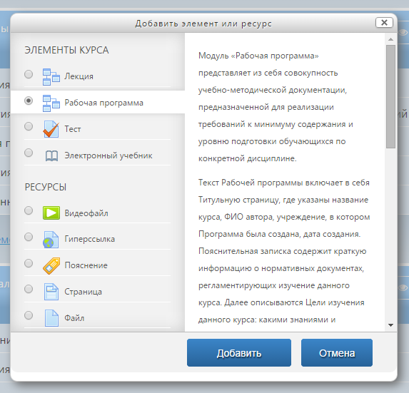409x393 pixels.
Task: Click the Страница document icon
Action: pos(51,292)
